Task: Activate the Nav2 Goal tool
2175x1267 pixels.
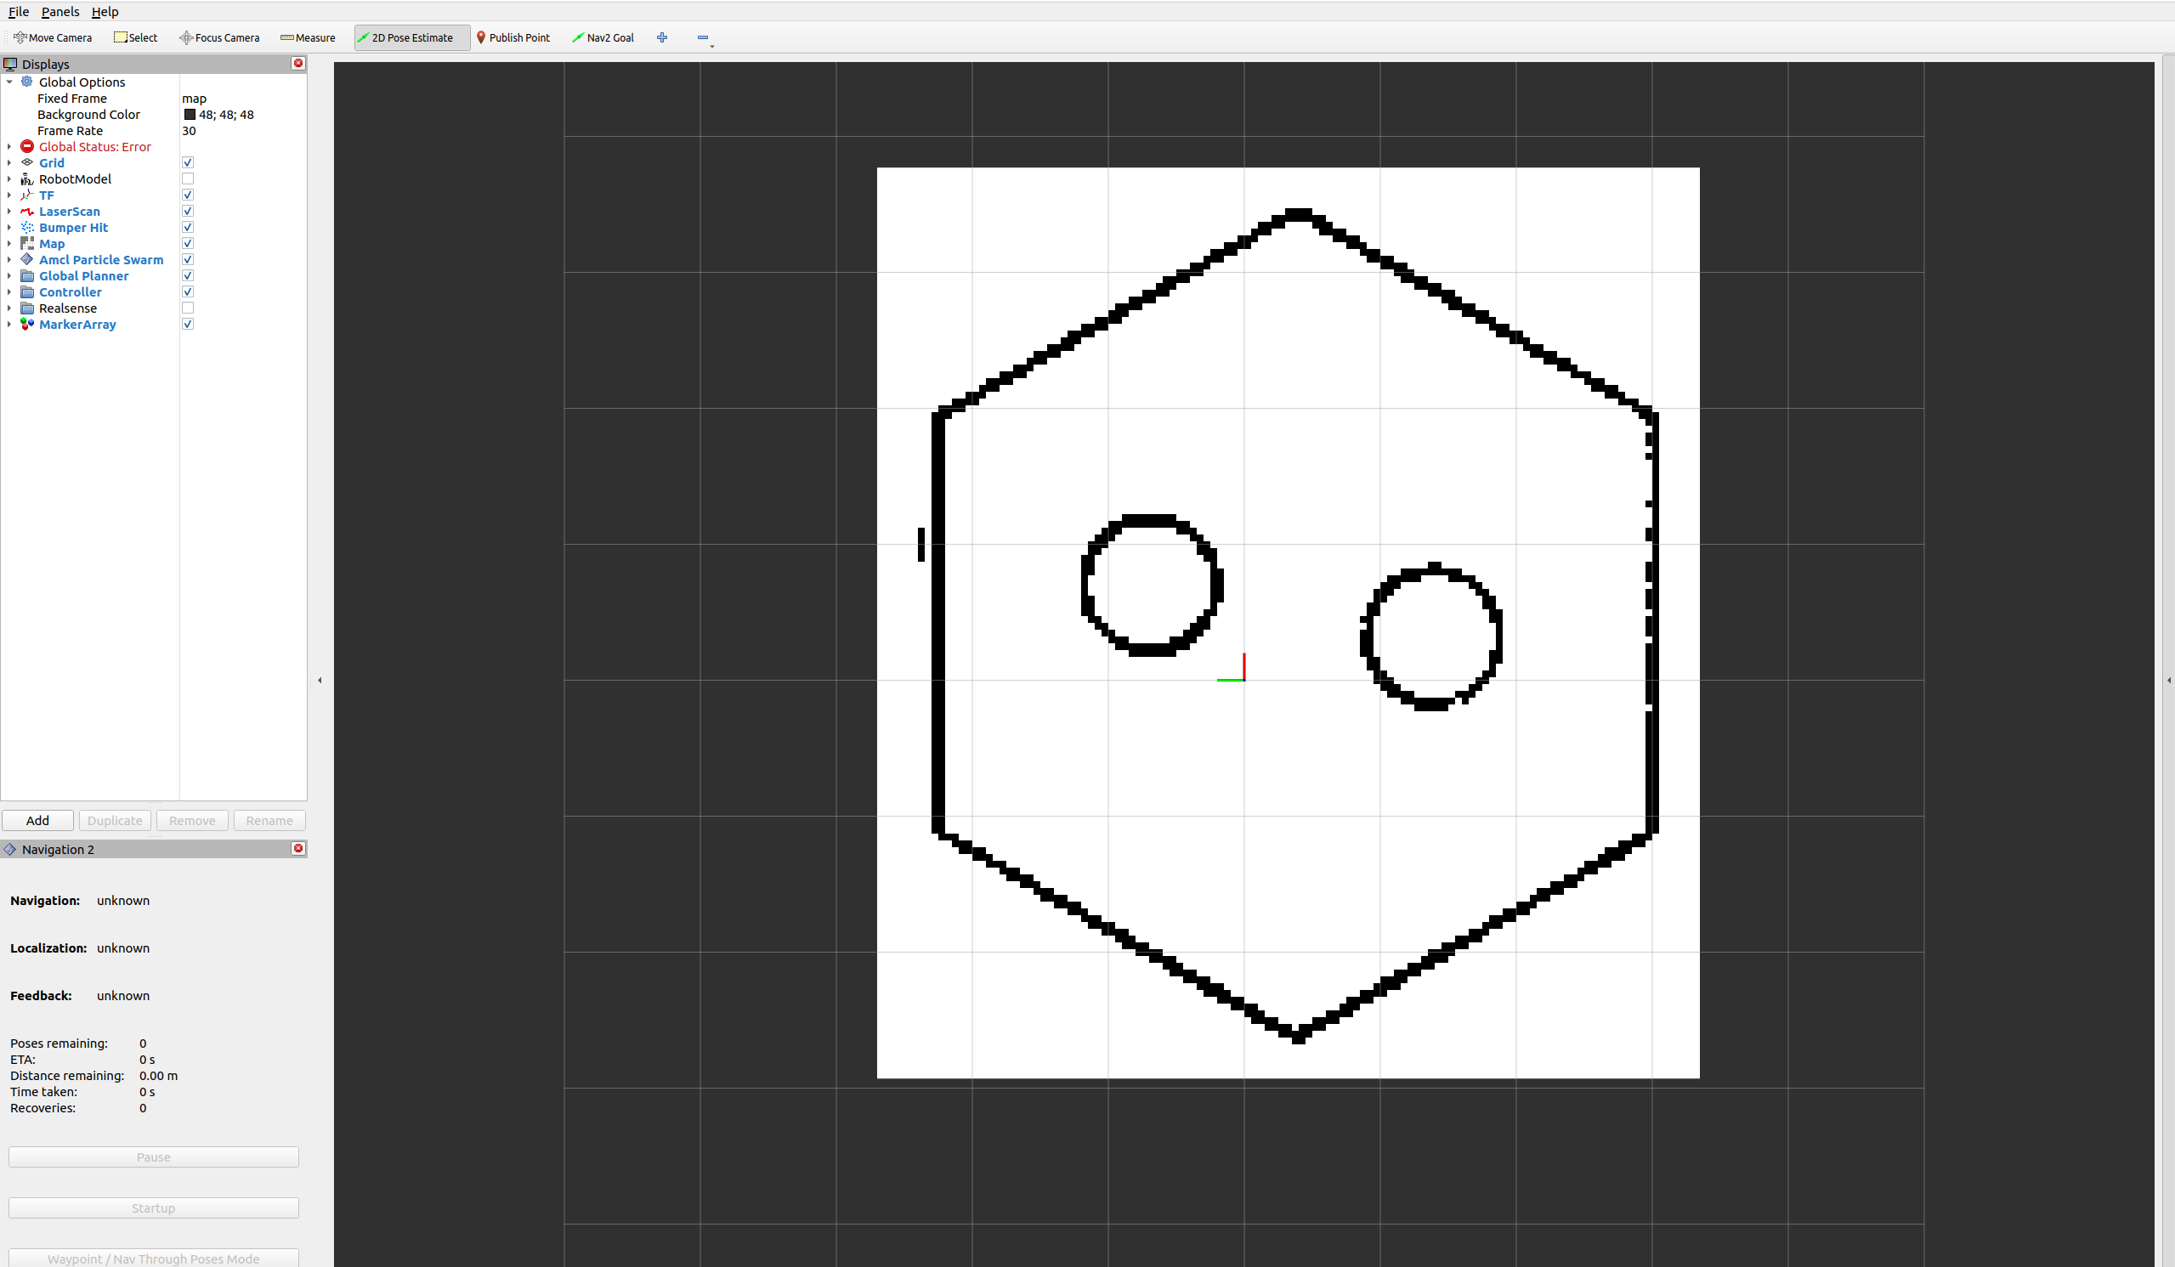Action: pyautogui.click(x=603, y=38)
